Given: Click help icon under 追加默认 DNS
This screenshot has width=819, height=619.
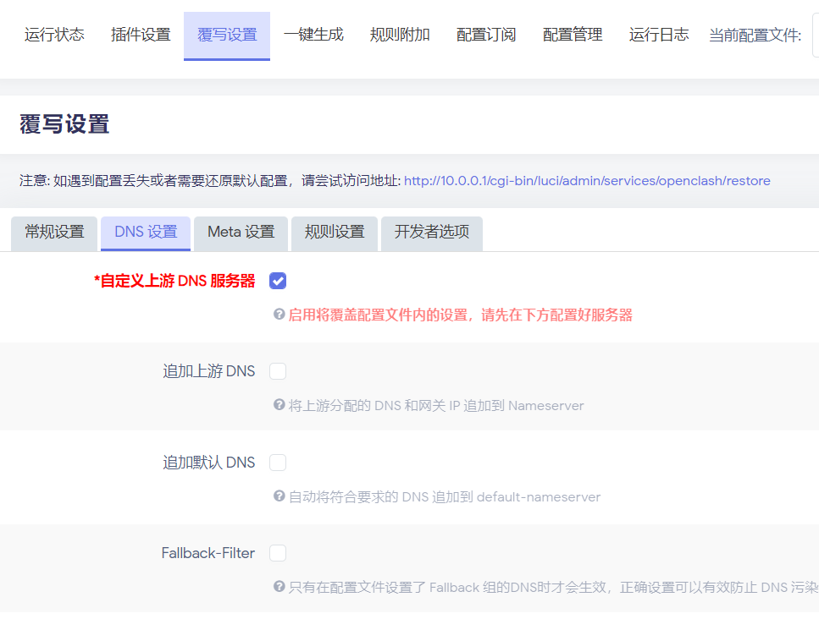Looking at the screenshot, I should [279, 496].
